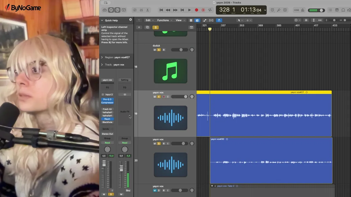This screenshot has width=351, height=197.
Task: Click the rewind transport button
Action: click(168, 10)
